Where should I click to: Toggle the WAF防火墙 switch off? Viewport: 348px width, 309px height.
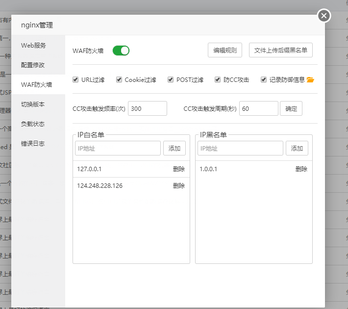tap(121, 50)
